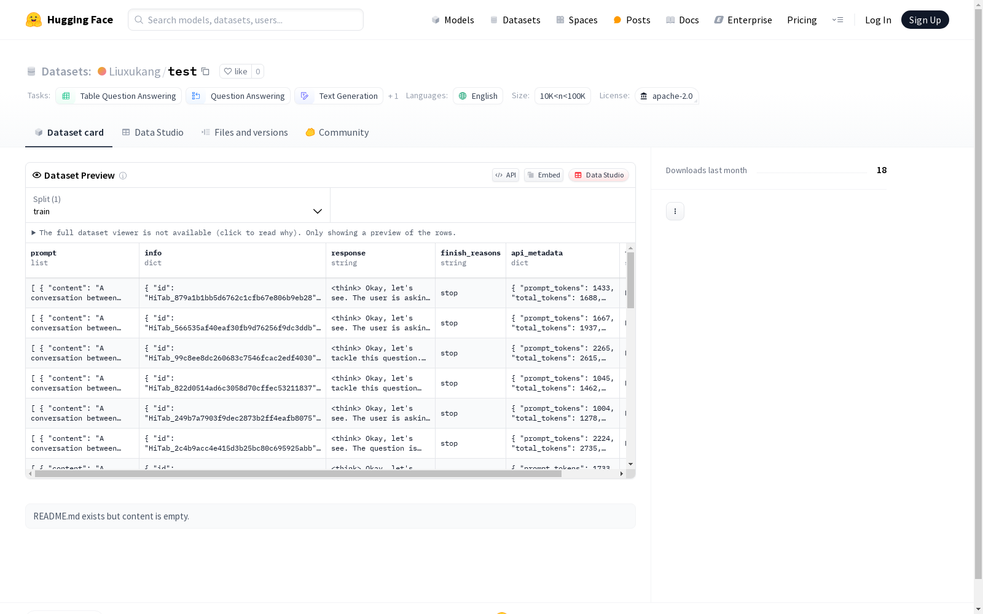The image size is (983, 614).
Task: Click the Log In link
Action: [878, 20]
